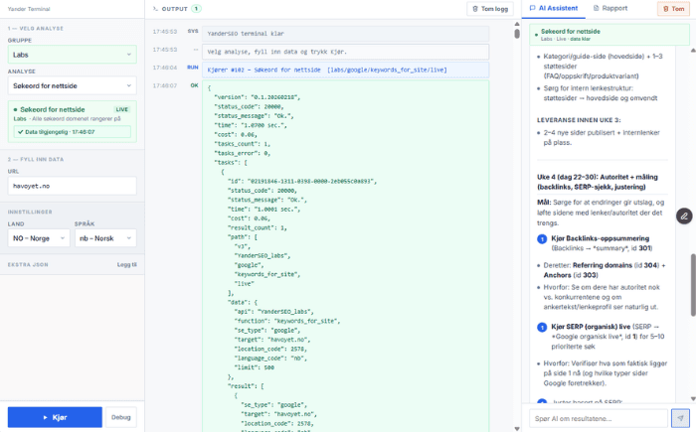The height and width of the screenshot is (432, 696).
Task: Click the blue step badge beside Kjør Backlinks-oppsummering
Action: pyautogui.click(x=542, y=239)
